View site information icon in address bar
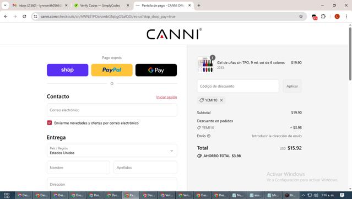 pos(35,17)
